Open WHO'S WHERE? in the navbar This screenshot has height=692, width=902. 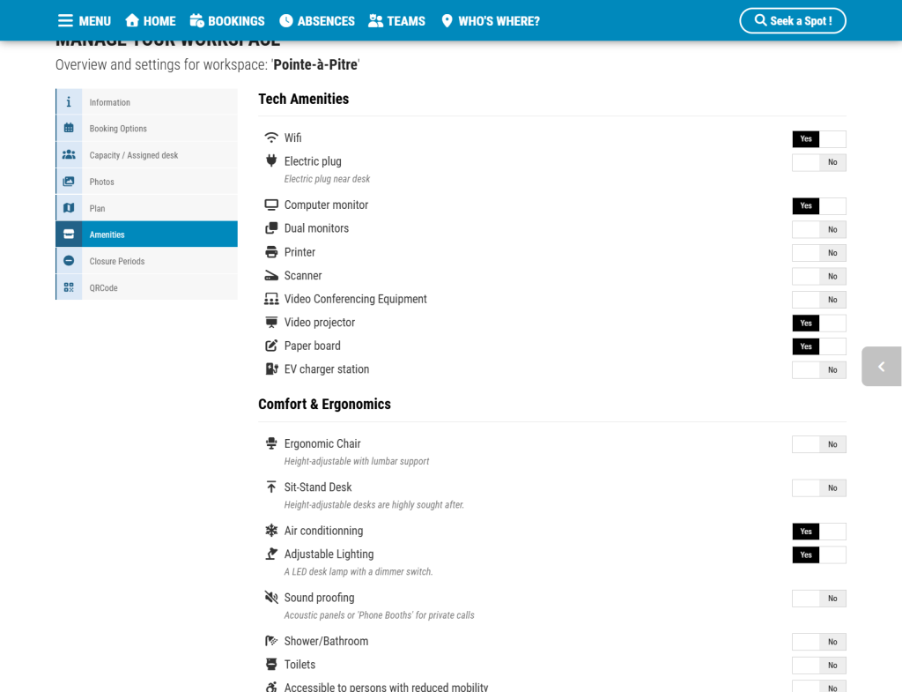491,21
